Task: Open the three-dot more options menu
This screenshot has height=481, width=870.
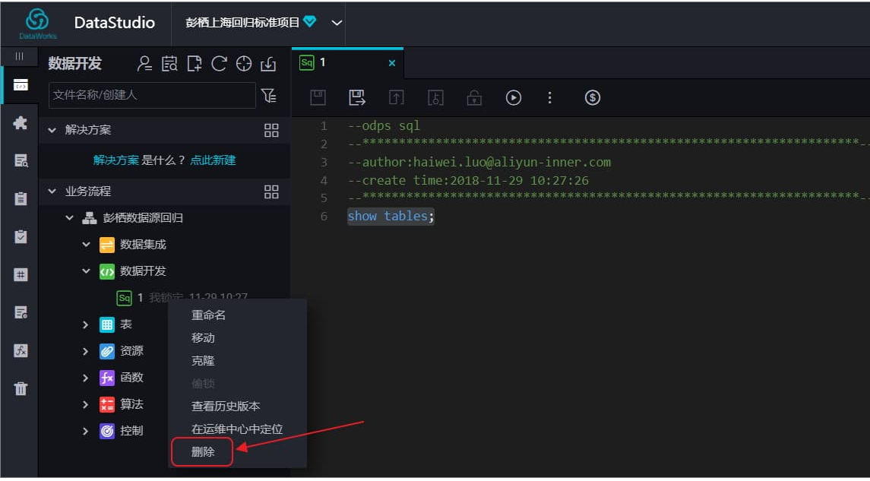Action: point(550,97)
